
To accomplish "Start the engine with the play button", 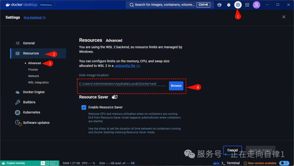I will click(x=43, y=163).
